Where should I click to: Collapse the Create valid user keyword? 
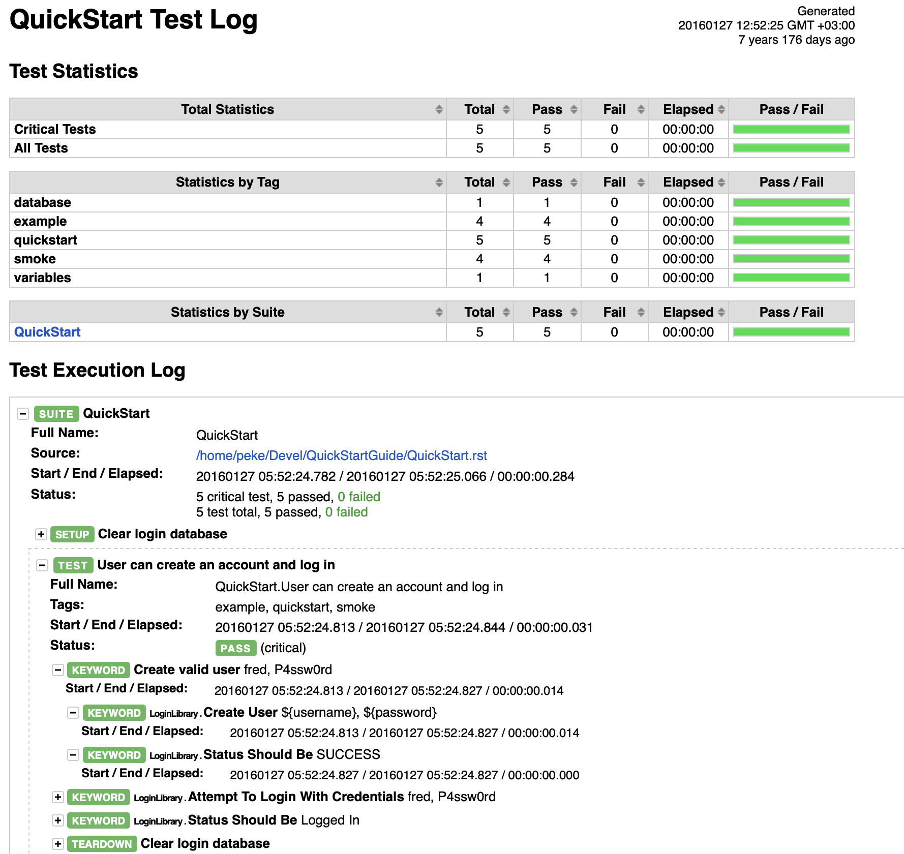tap(57, 670)
